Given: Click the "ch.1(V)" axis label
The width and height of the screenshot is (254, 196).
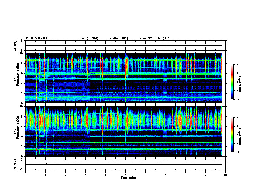Looking at the screenshot, I should (x=15, y=45).
